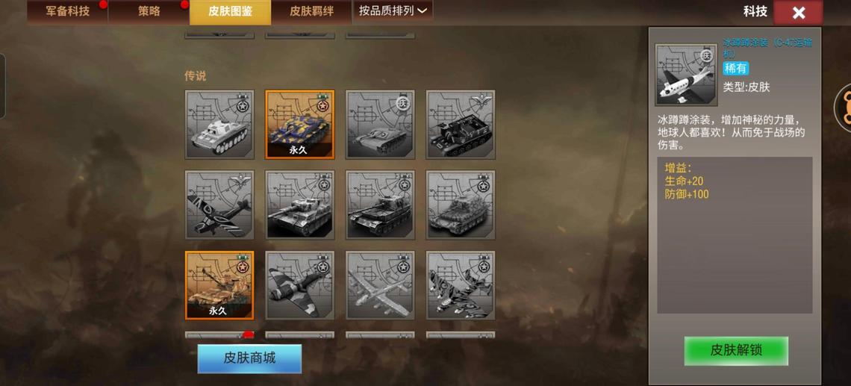Open the 按品质排列 sort dropdown
Screen dimensions: 851x386
point(393,11)
